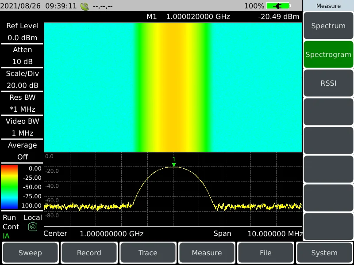Select the Spectrum measurement
Screen dimensions: 354x265
pyautogui.click(x=328, y=26)
